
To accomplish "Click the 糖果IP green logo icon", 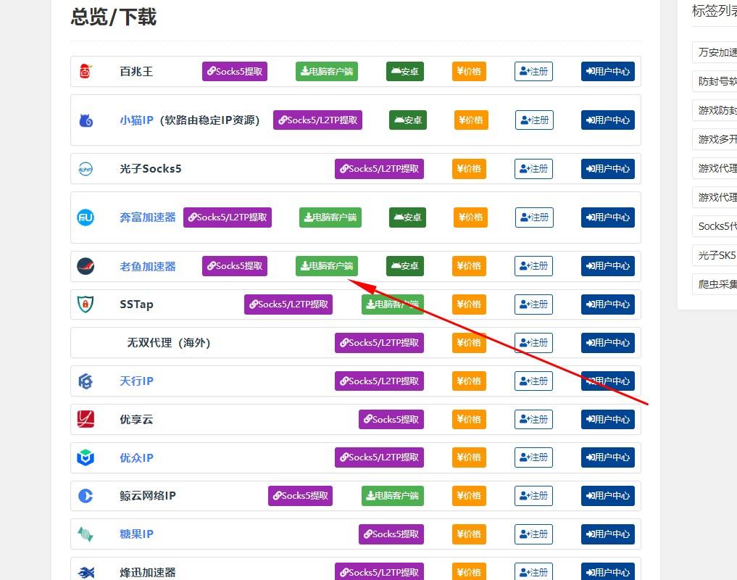I will coord(86,534).
